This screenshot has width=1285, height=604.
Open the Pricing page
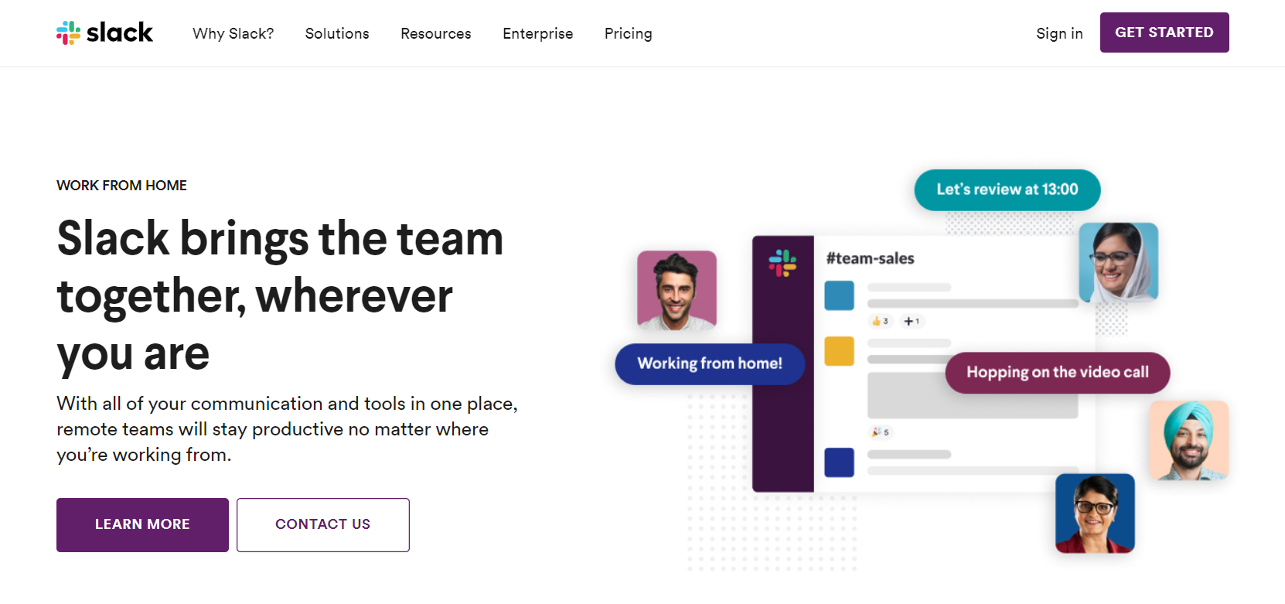coord(629,33)
